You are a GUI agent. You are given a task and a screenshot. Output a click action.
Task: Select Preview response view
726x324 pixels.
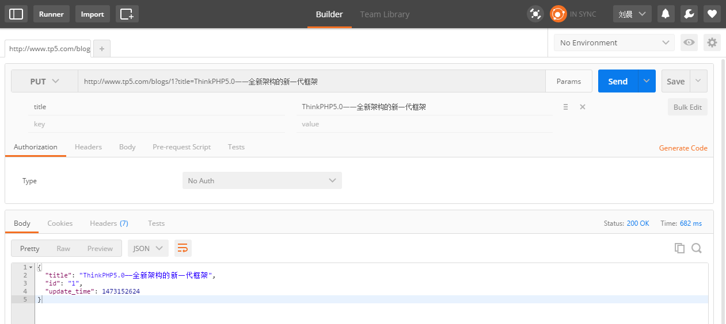(100, 248)
